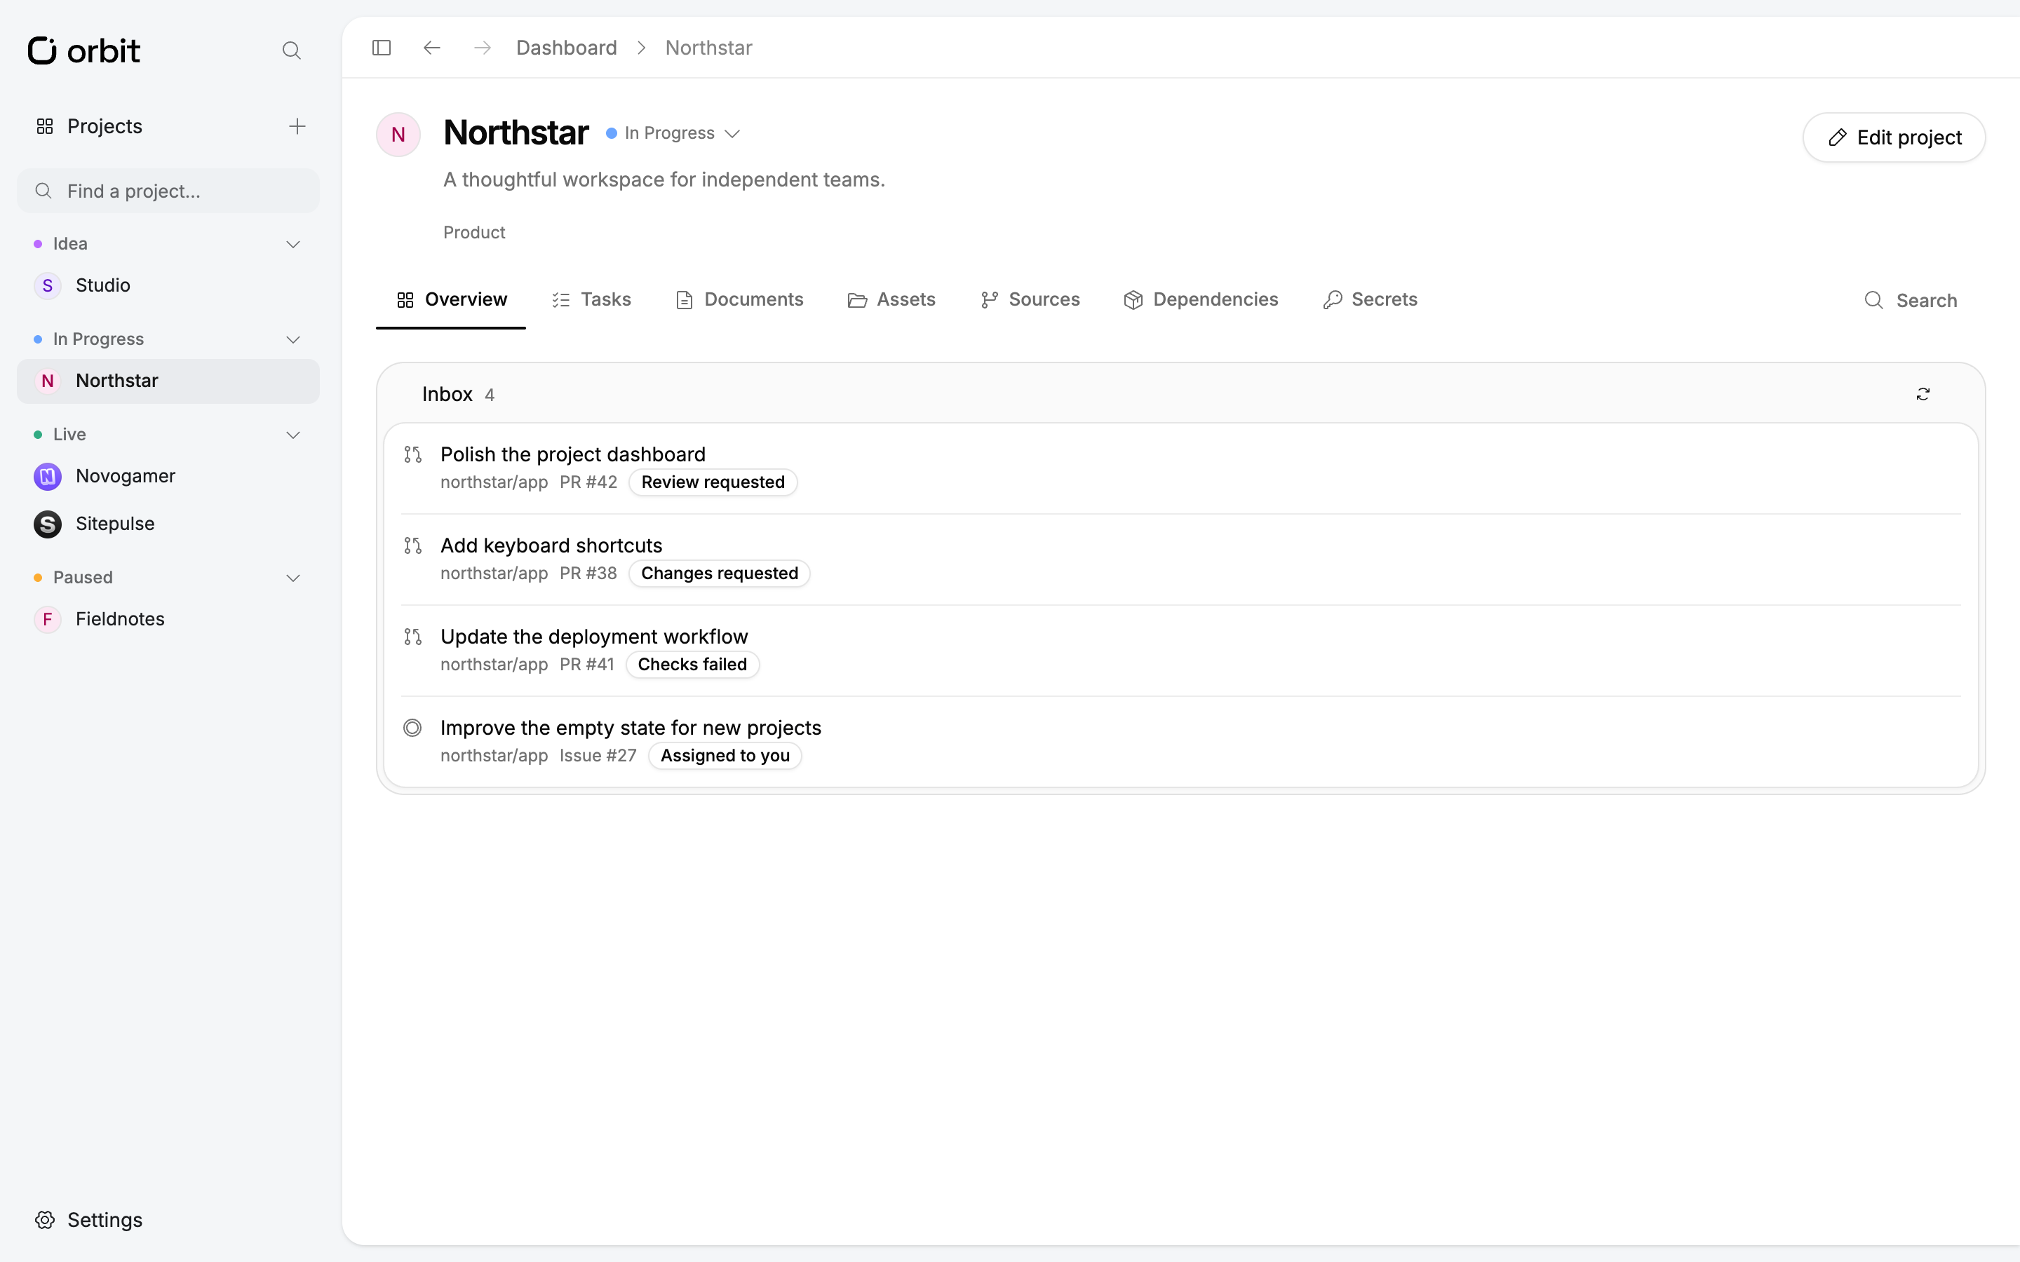This screenshot has width=2020, height=1262.
Task: Click Northstar header avatar N
Action: tap(398, 135)
